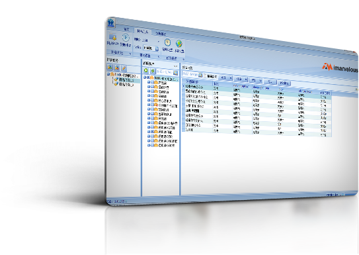The width and height of the screenshot is (359, 255).
Task: Click the green circular arrow icon above folder tree
Action: 145,70
